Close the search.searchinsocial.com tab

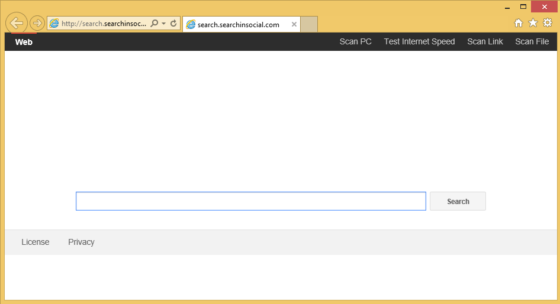click(294, 24)
